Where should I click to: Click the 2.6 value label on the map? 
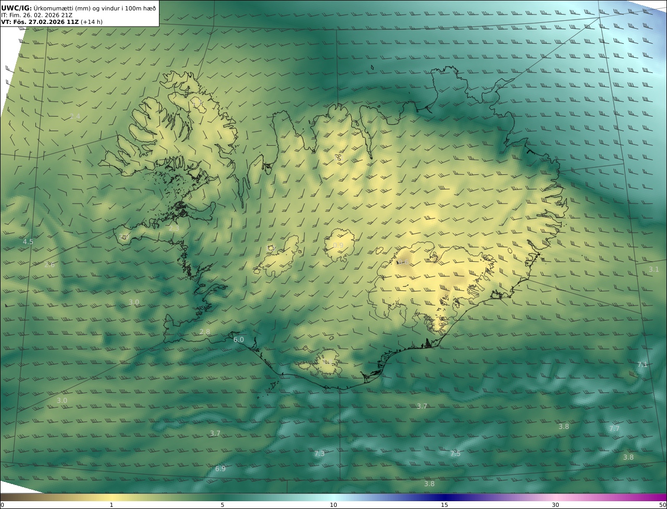49,264
